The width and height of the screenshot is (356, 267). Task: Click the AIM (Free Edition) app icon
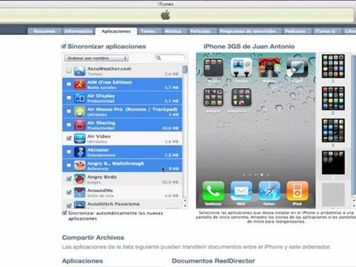(x=79, y=85)
